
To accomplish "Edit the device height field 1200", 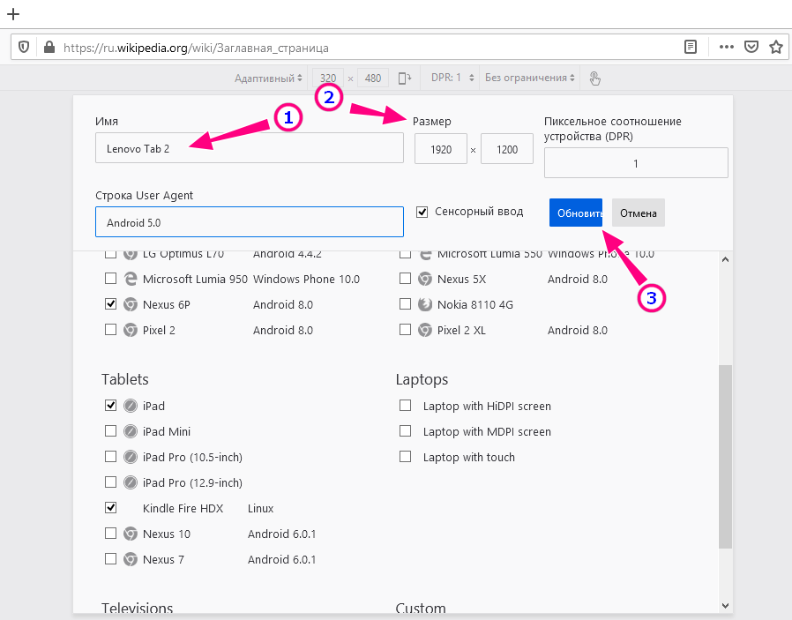I will 507,149.
